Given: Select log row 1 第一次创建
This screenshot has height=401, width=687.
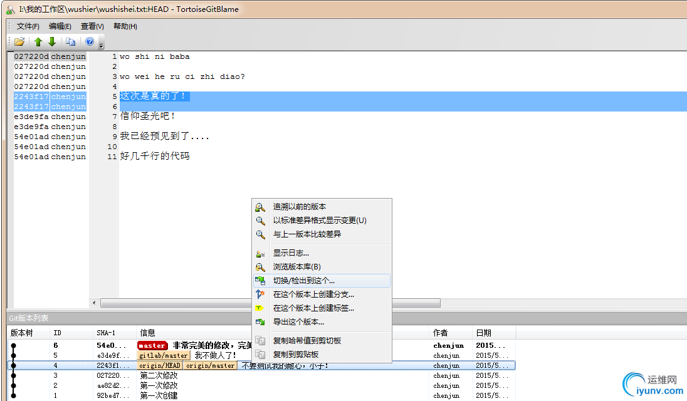Looking at the screenshot, I should click(x=261, y=396).
